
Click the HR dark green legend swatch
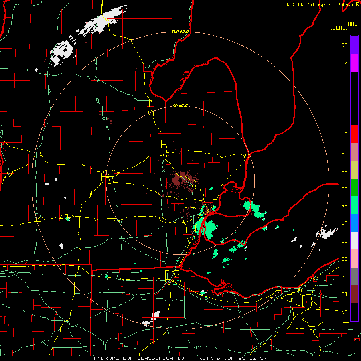point(354,187)
